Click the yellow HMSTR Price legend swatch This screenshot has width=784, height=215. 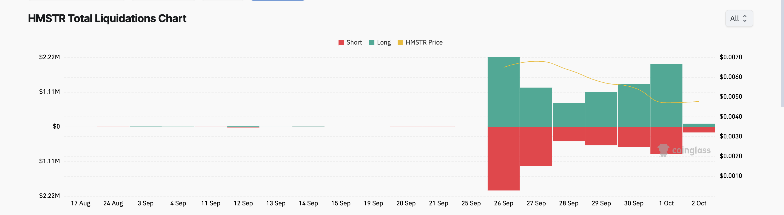coord(400,43)
